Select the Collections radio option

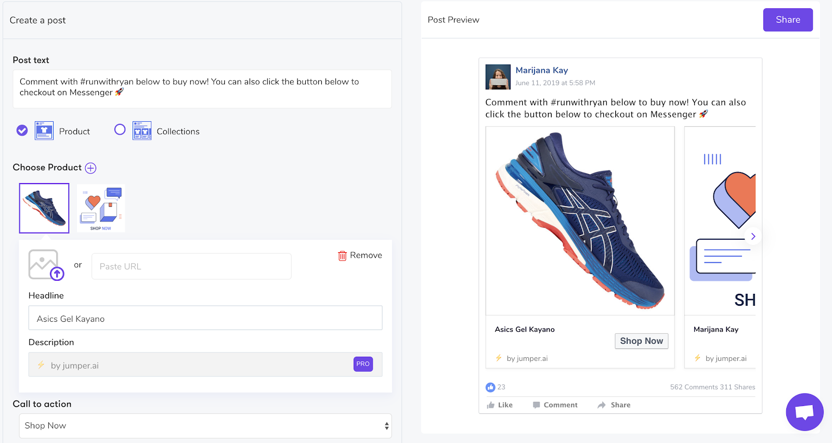120,129
